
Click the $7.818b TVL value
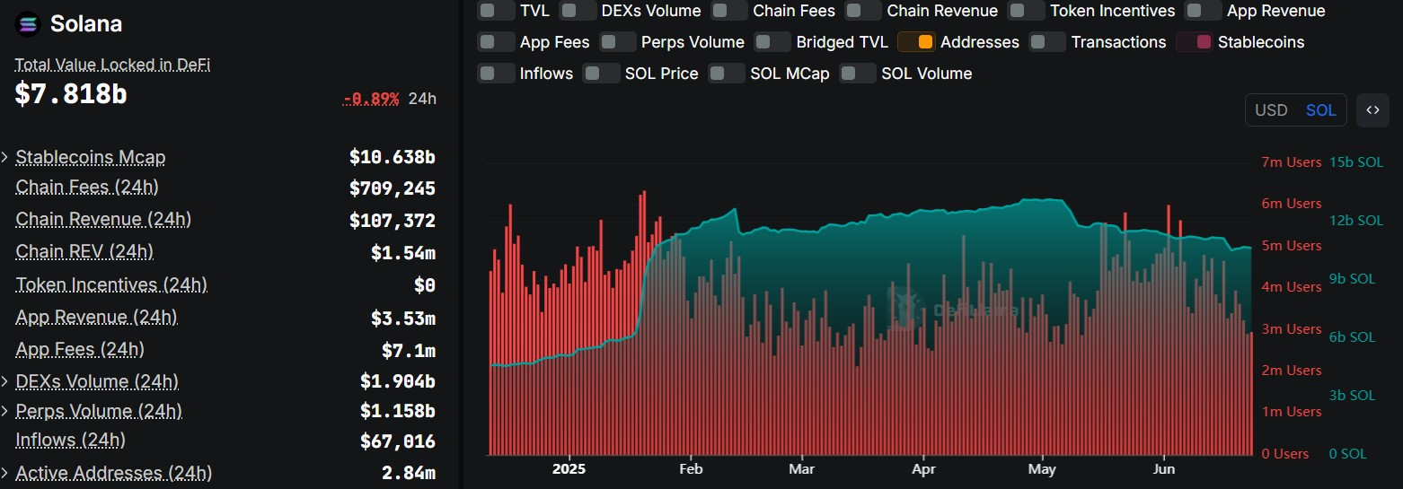[70, 93]
